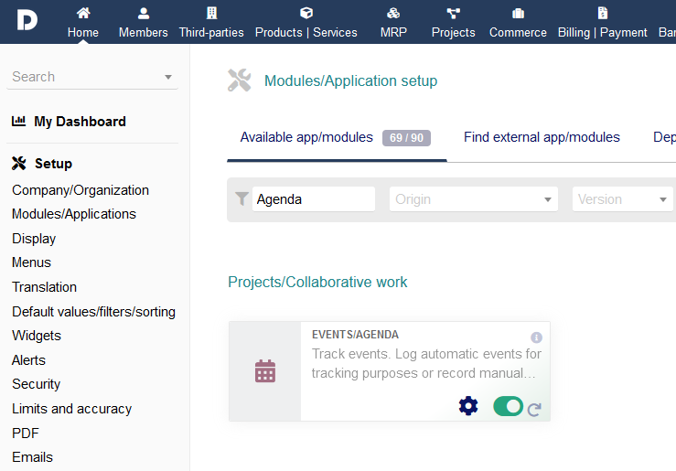The height and width of the screenshot is (471, 676).
Task: Open the Members menu icon
Action: tap(143, 13)
